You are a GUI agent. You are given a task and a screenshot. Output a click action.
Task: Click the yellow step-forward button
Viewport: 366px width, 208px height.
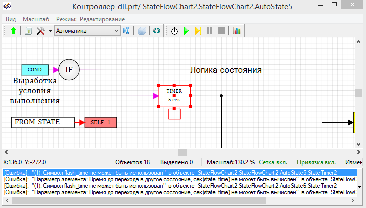pyautogui.click(x=198, y=31)
